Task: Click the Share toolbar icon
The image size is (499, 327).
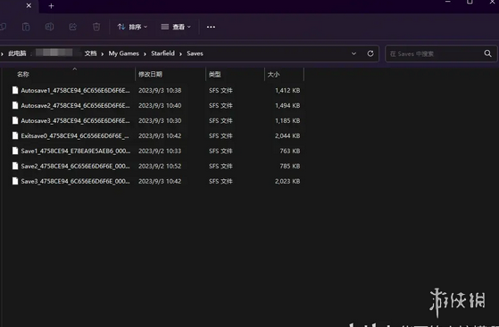Action: click(73, 27)
